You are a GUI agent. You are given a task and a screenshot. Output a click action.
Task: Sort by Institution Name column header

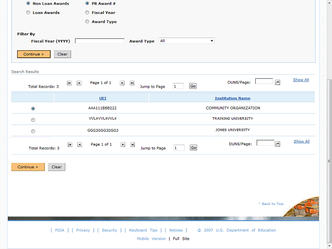232,98
